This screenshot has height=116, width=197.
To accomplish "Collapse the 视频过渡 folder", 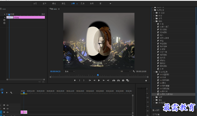I will [153, 10].
